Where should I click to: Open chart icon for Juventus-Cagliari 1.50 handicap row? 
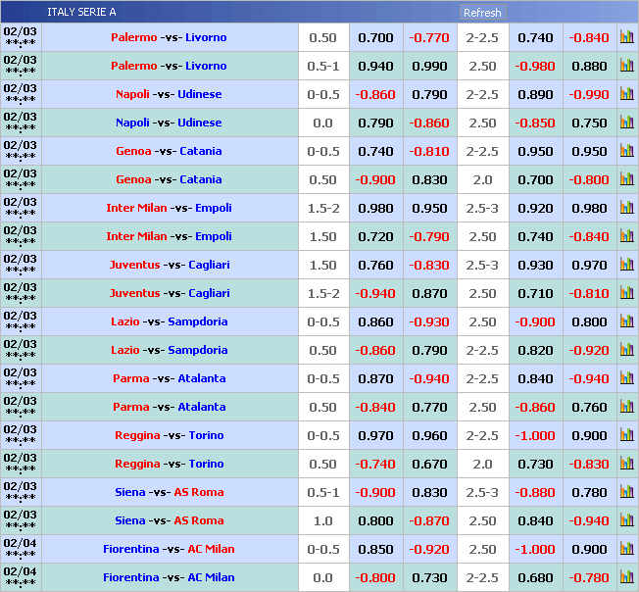click(x=626, y=265)
